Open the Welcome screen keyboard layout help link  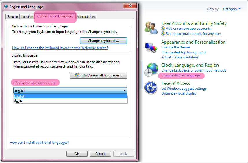coord(60,48)
